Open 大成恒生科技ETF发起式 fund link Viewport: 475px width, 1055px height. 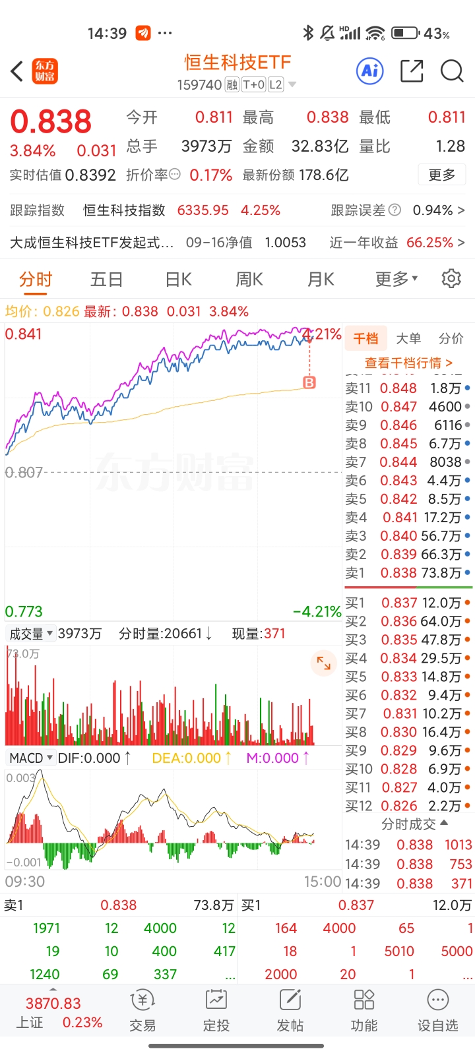click(92, 243)
